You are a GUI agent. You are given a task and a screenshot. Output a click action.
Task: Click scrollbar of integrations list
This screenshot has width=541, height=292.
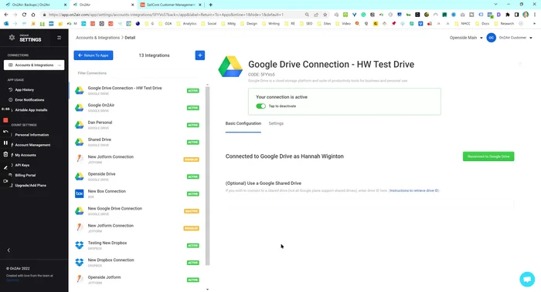pyautogui.click(x=207, y=176)
